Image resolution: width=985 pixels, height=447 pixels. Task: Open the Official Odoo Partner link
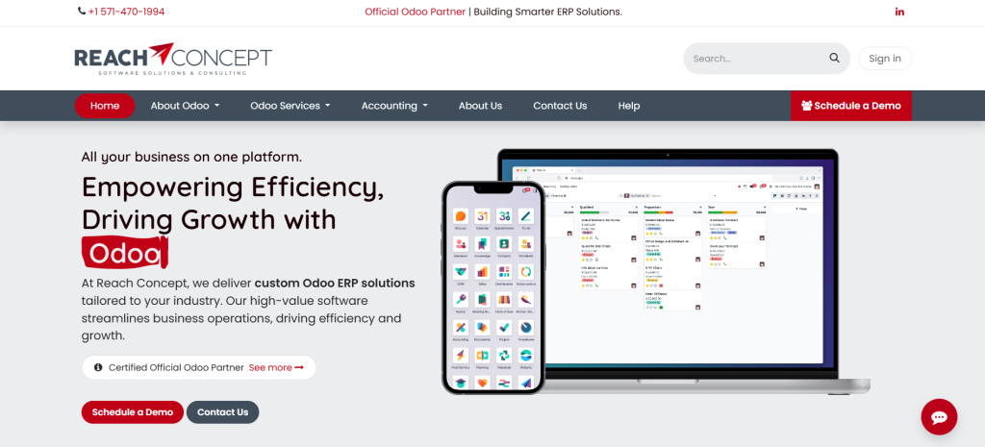(416, 12)
